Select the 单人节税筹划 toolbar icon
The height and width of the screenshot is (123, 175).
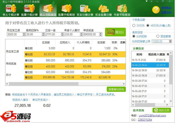tap(48, 10)
